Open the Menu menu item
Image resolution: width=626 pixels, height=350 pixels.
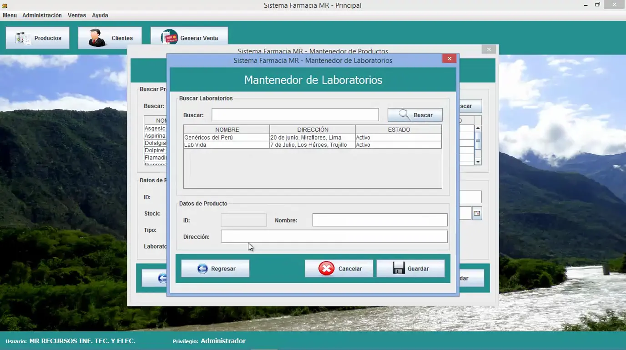(10, 15)
